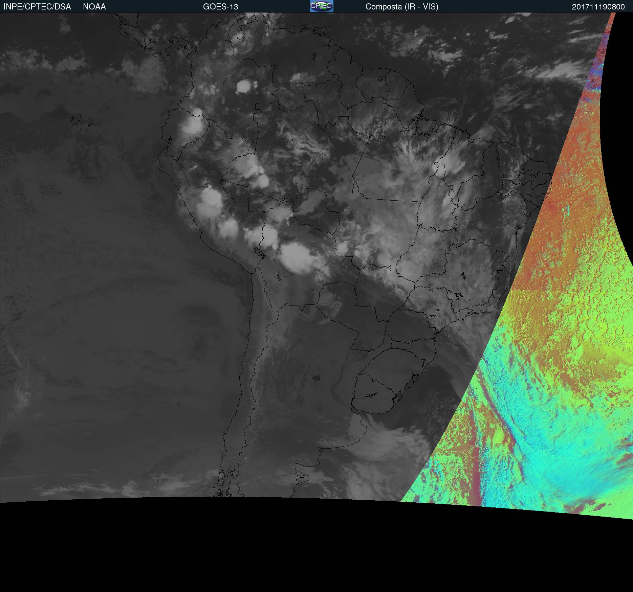Click the NOAA label in header
The height and width of the screenshot is (592, 633).
click(94, 7)
